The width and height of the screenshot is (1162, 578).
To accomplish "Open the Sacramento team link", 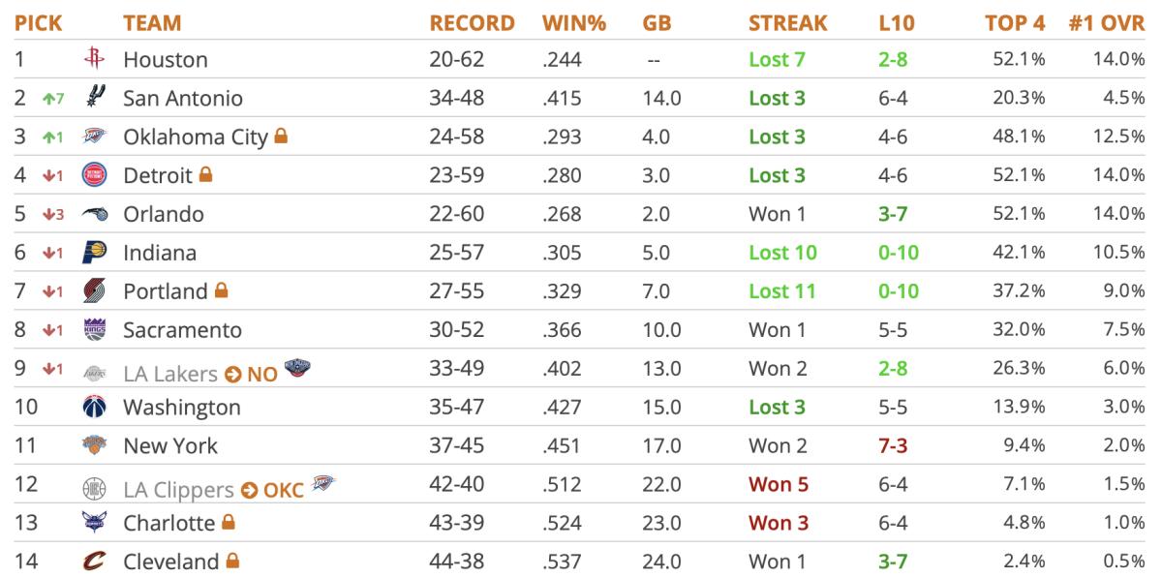I will pyautogui.click(x=182, y=330).
